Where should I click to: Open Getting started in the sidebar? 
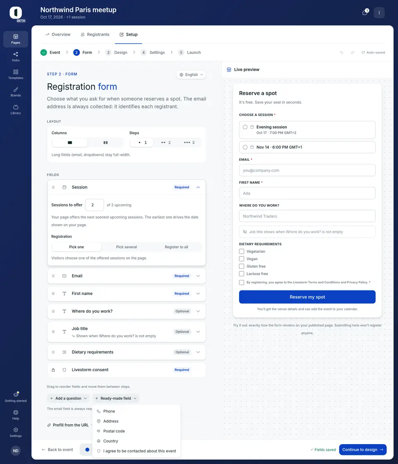(x=16, y=397)
